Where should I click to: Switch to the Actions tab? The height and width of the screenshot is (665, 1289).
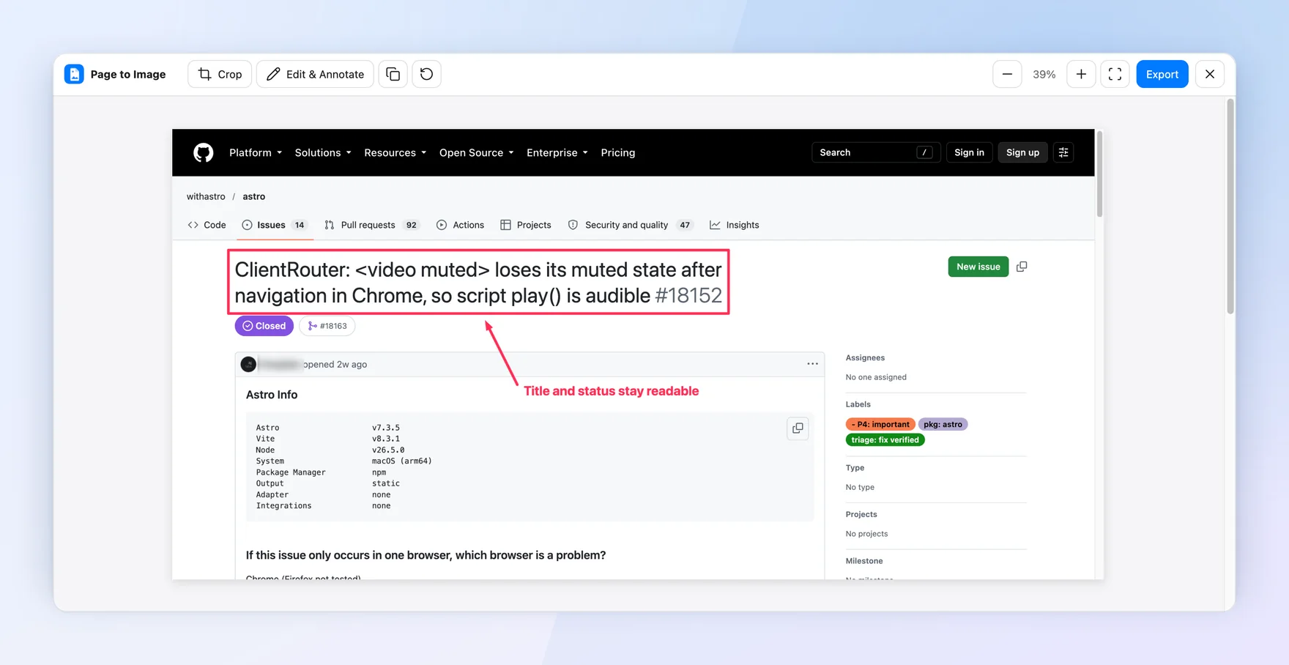pos(461,225)
